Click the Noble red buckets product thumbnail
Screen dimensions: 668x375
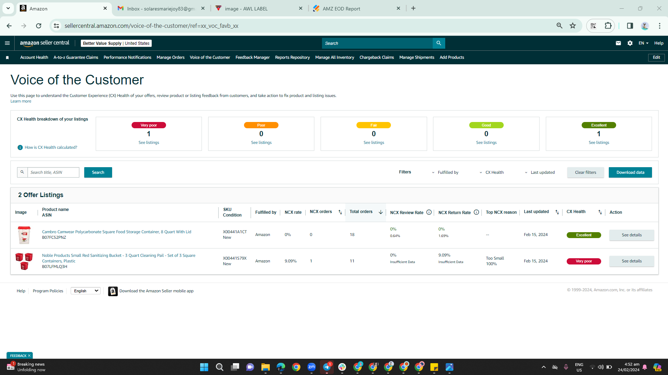(24, 261)
